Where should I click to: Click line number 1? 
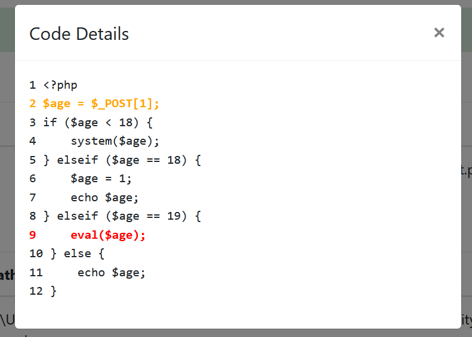tap(33, 85)
